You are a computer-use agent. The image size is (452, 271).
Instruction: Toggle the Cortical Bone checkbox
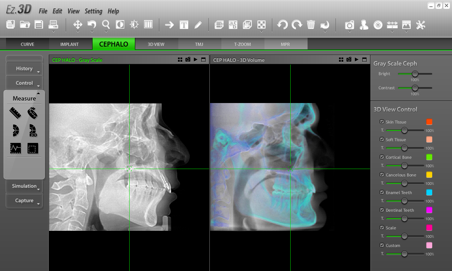coord(382,157)
